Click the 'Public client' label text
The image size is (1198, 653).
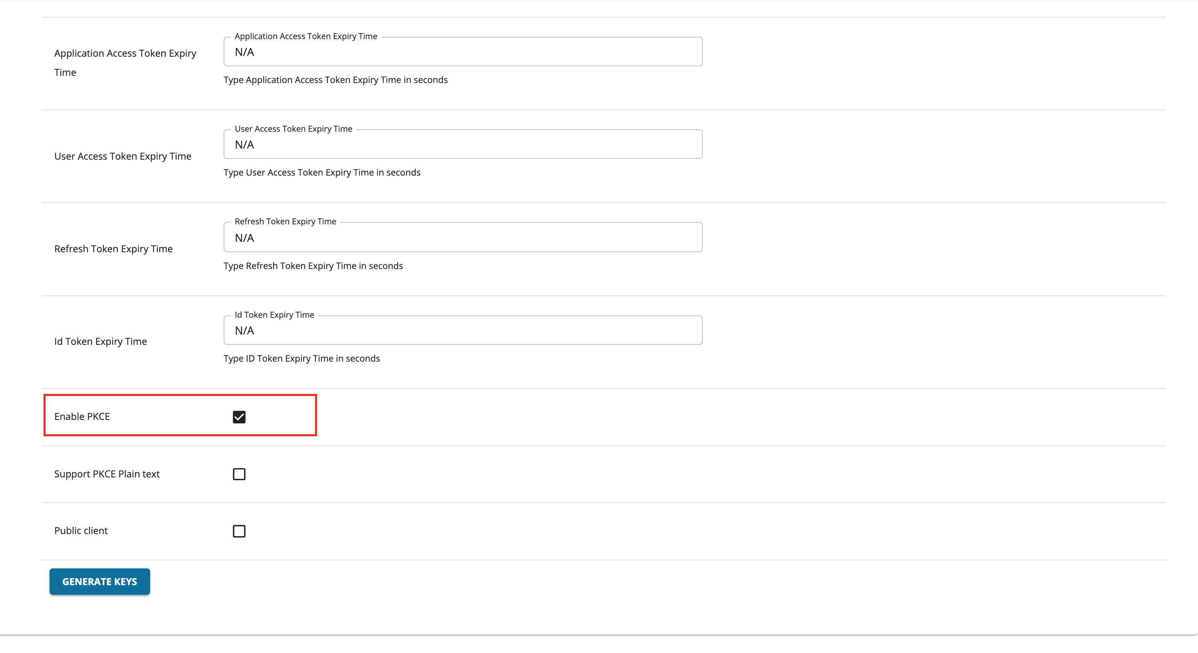tap(81, 531)
